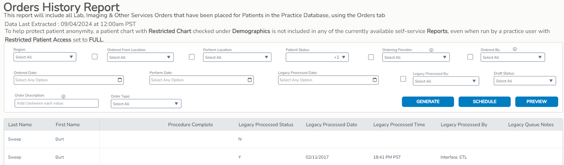Click the Last Name column header
The image size is (564, 165).
[20, 125]
